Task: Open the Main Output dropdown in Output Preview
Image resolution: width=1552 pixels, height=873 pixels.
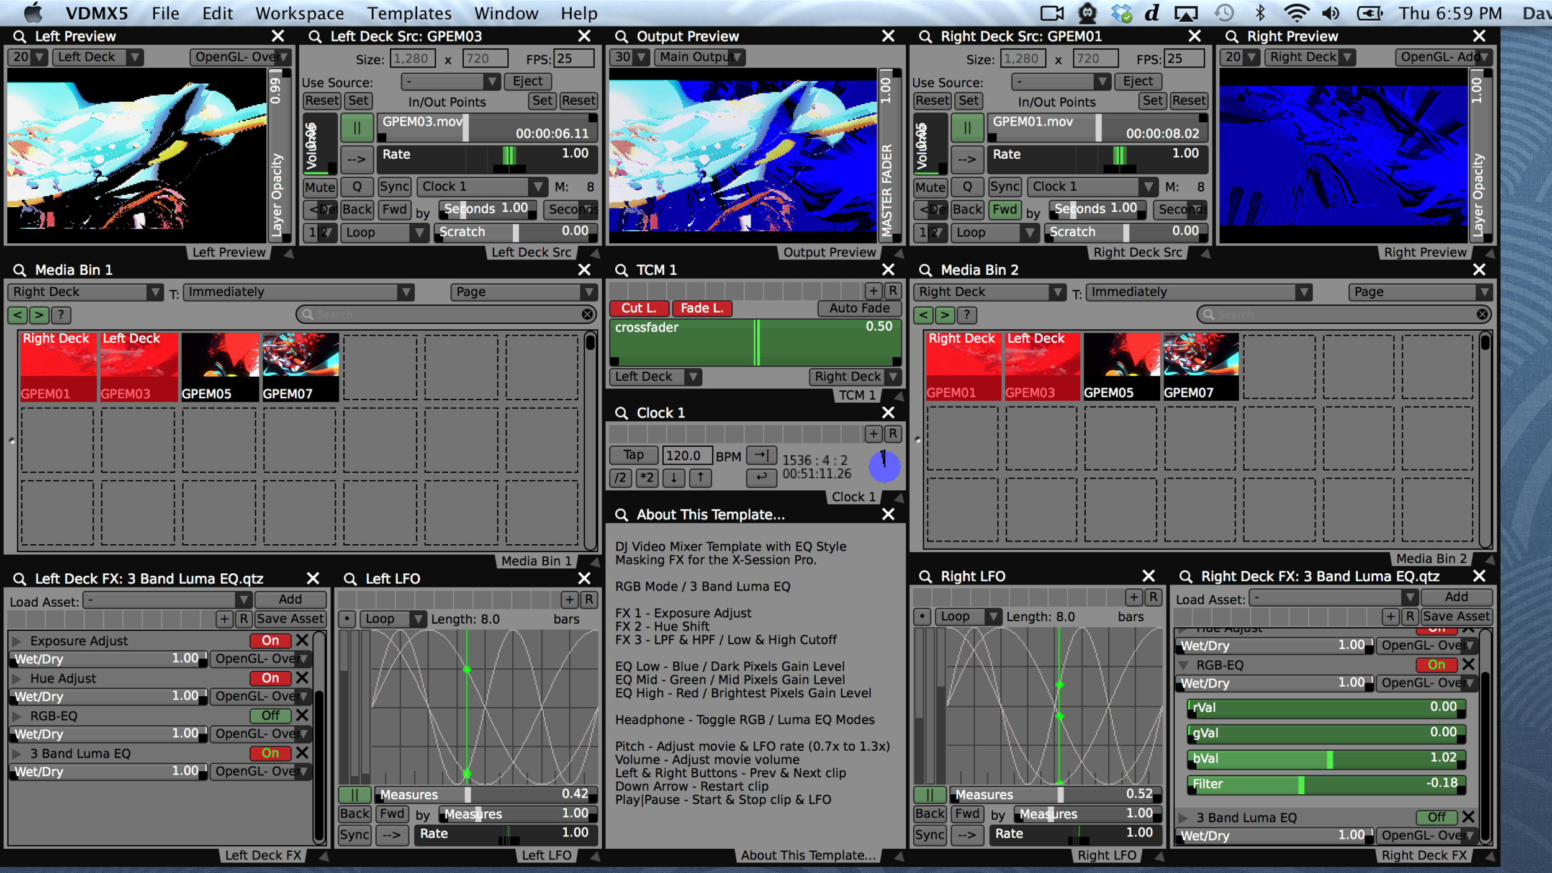Action: (x=700, y=57)
